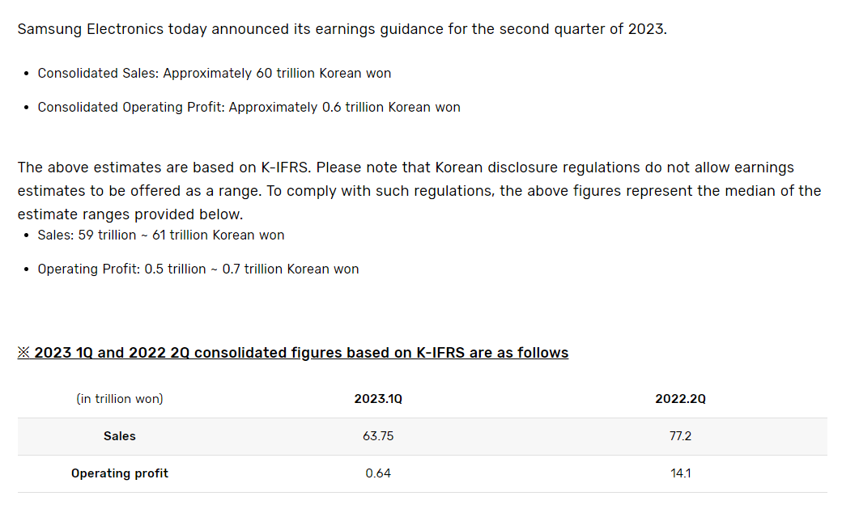Click the Operating profit row label
The height and width of the screenshot is (509, 859).
coord(120,473)
